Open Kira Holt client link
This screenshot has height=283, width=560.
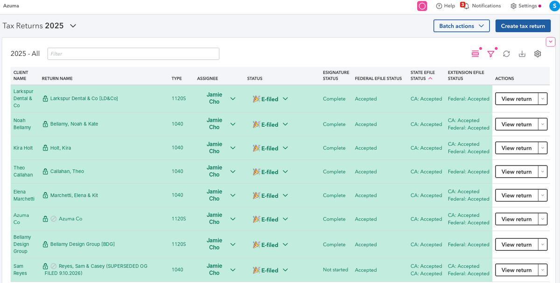(23, 148)
